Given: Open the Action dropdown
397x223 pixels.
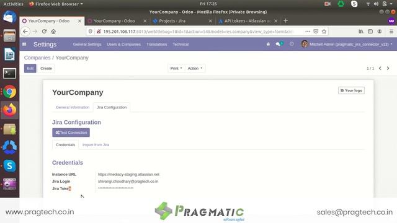Looking at the screenshot, I should pos(195,68).
